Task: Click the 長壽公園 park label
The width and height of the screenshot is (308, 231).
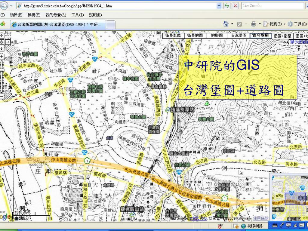Action: (x=206, y=119)
